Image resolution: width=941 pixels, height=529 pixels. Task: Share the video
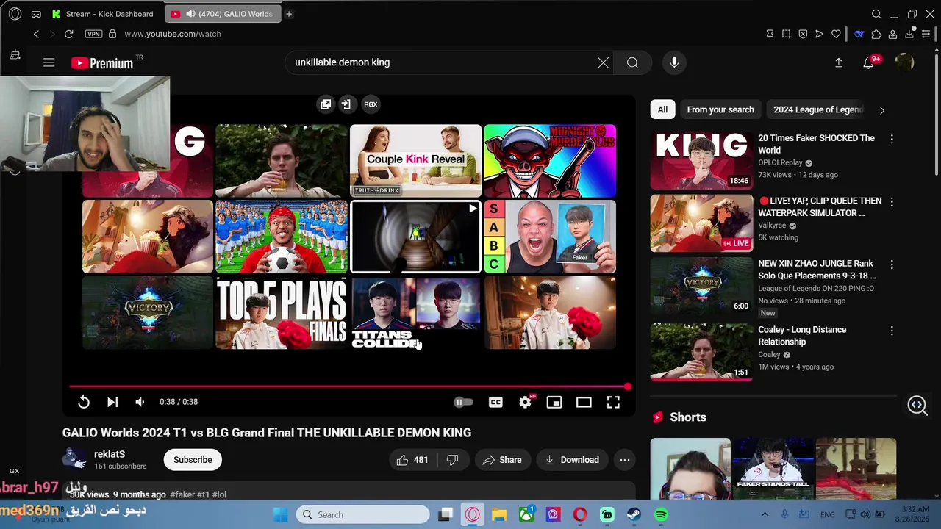point(502,460)
